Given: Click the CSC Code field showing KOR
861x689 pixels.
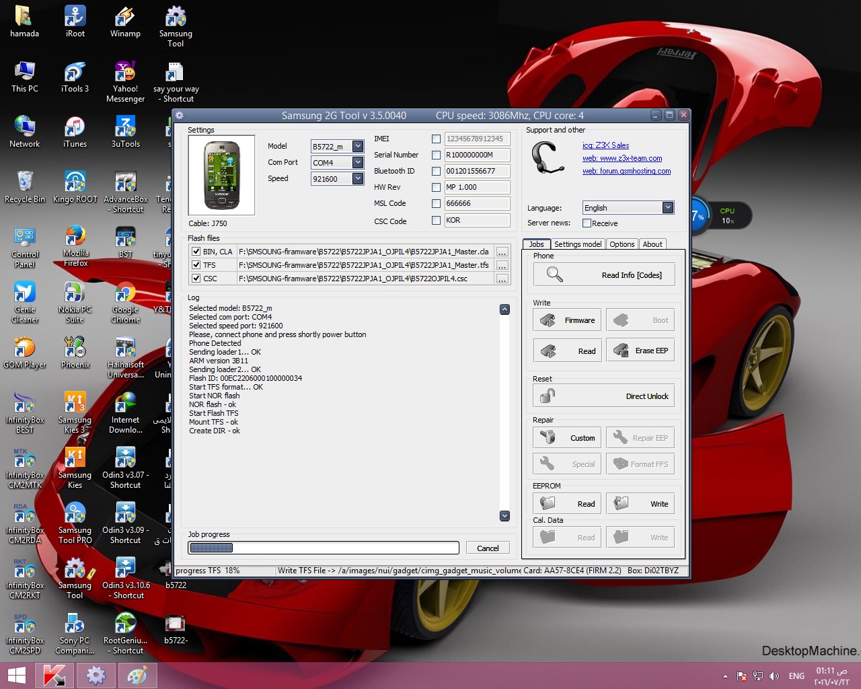Looking at the screenshot, I should coord(476,220).
